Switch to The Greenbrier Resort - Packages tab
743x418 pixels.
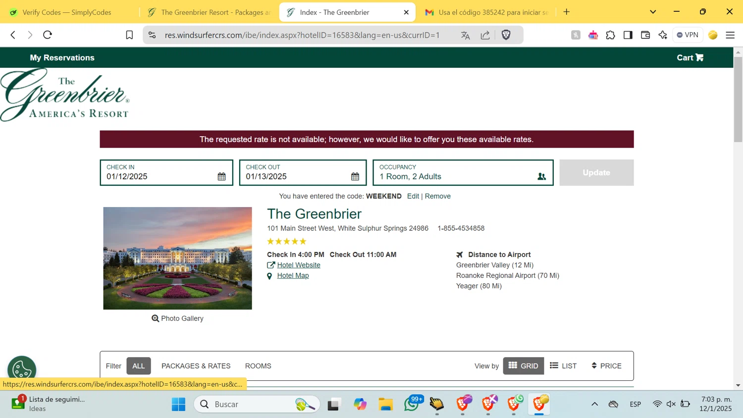pos(210,12)
